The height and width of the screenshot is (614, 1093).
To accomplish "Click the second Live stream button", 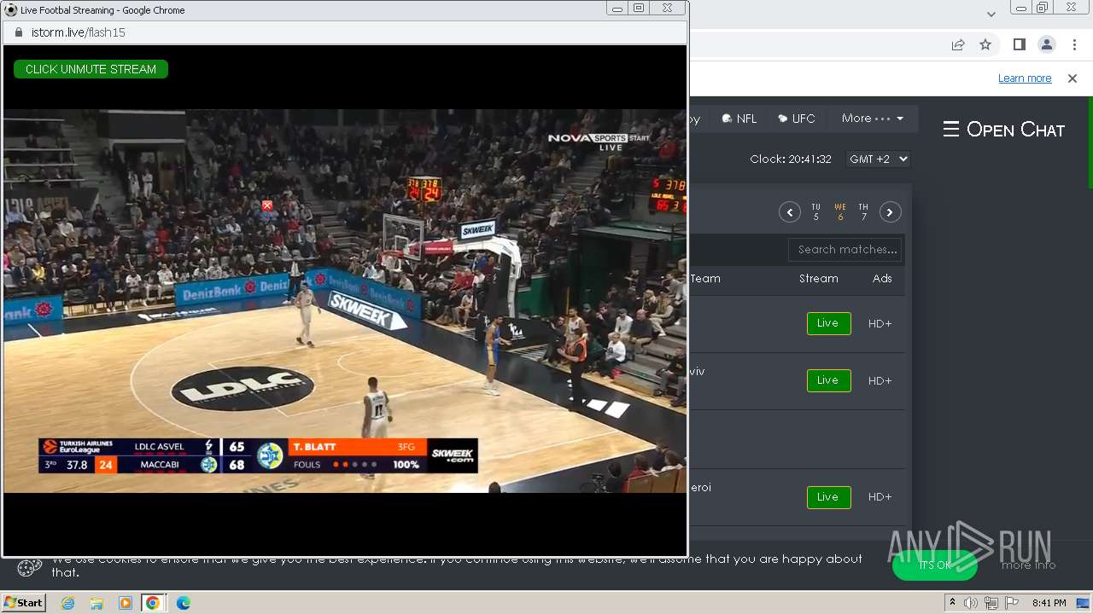I will 828,380.
